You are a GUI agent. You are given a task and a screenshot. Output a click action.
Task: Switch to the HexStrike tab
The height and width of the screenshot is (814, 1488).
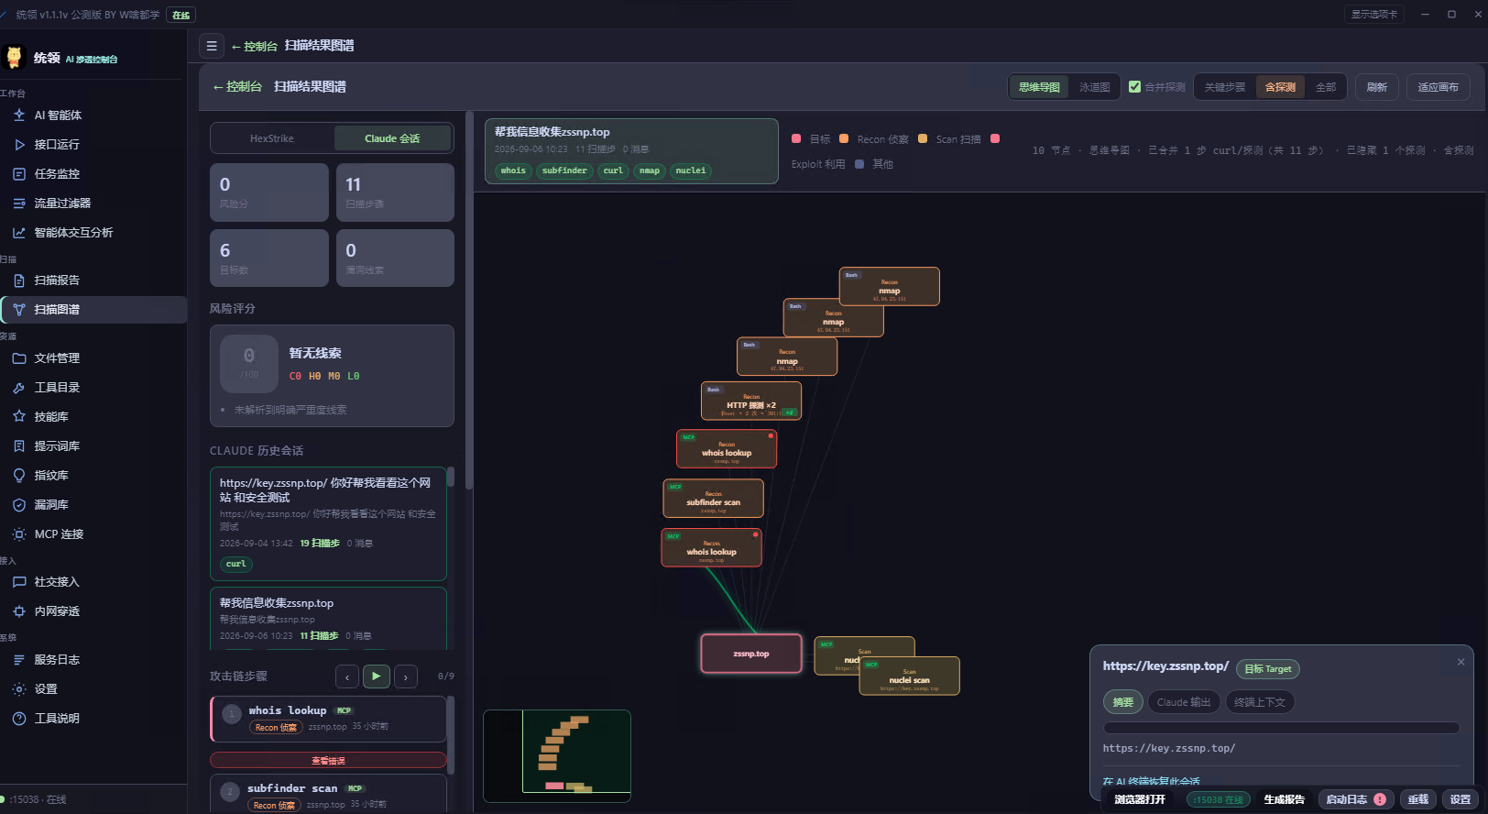point(272,138)
